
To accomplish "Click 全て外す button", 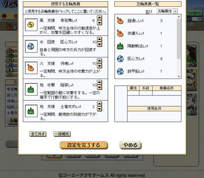I will (38, 134).
